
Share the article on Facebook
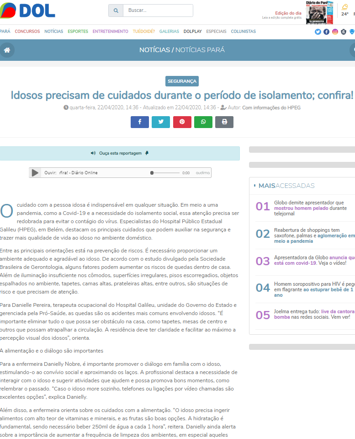tap(140, 122)
